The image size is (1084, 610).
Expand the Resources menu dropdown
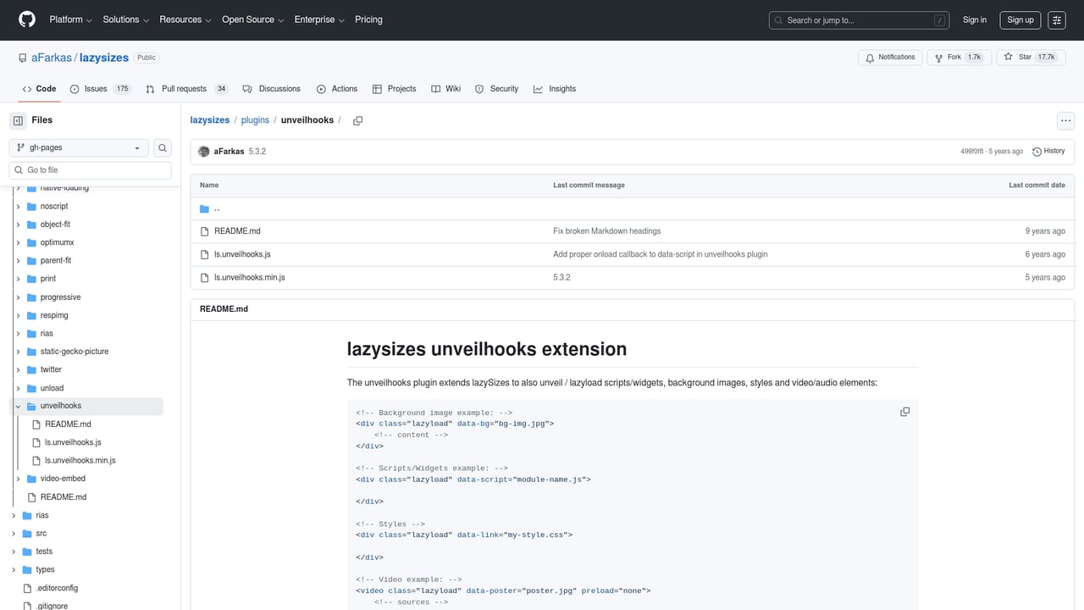point(185,19)
